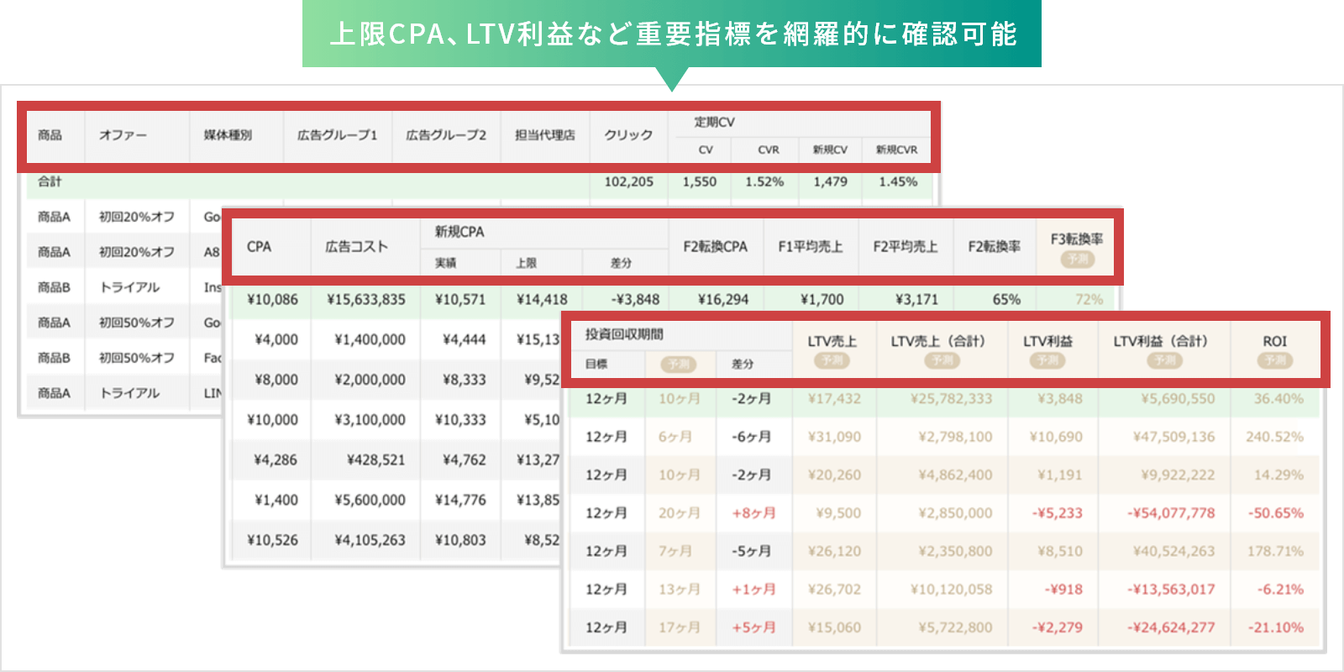Click the 178.71% ROI cell

click(x=1274, y=552)
